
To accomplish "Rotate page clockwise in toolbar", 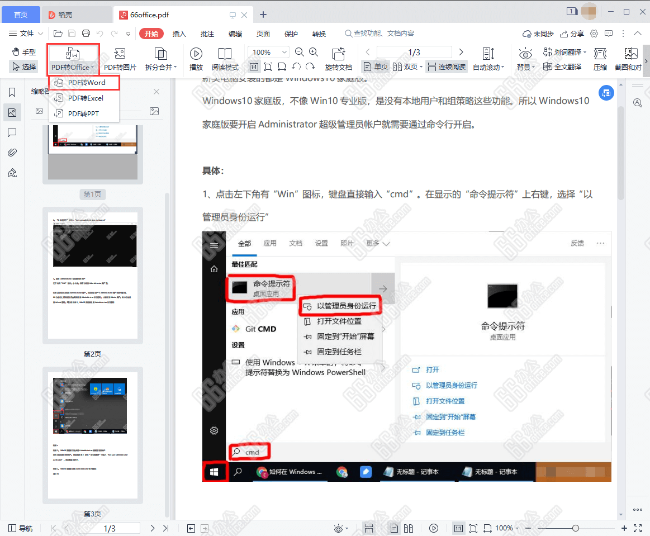I will point(310,67).
